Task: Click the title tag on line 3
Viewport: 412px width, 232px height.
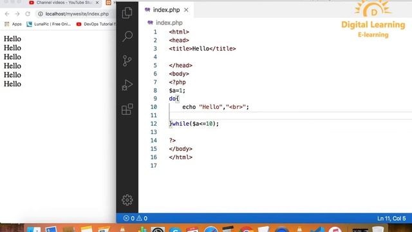Action: coord(202,49)
